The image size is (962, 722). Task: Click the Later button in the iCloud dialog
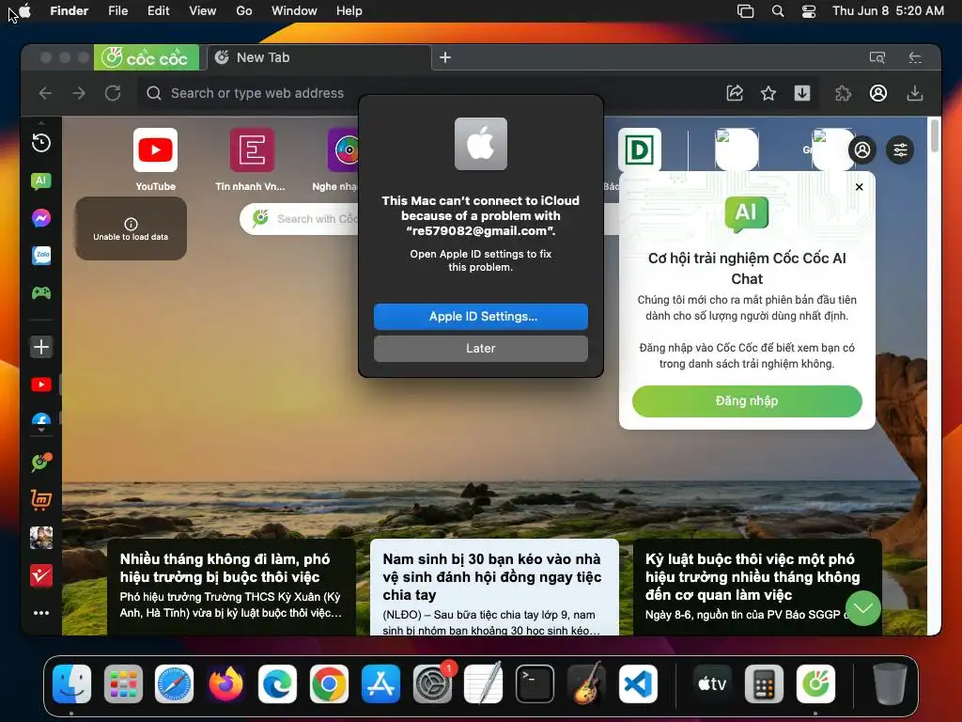[x=480, y=349]
